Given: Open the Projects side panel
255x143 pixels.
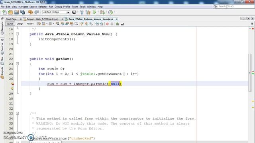Looking at the screenshot, I should (2, 73).
